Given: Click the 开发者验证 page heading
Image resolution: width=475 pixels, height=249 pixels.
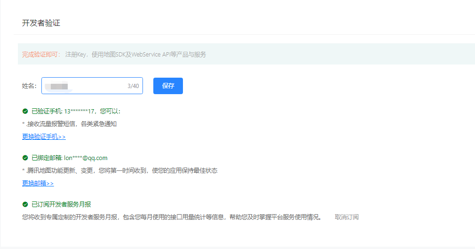Looking at the screenshot, I should tap(41, 23).
